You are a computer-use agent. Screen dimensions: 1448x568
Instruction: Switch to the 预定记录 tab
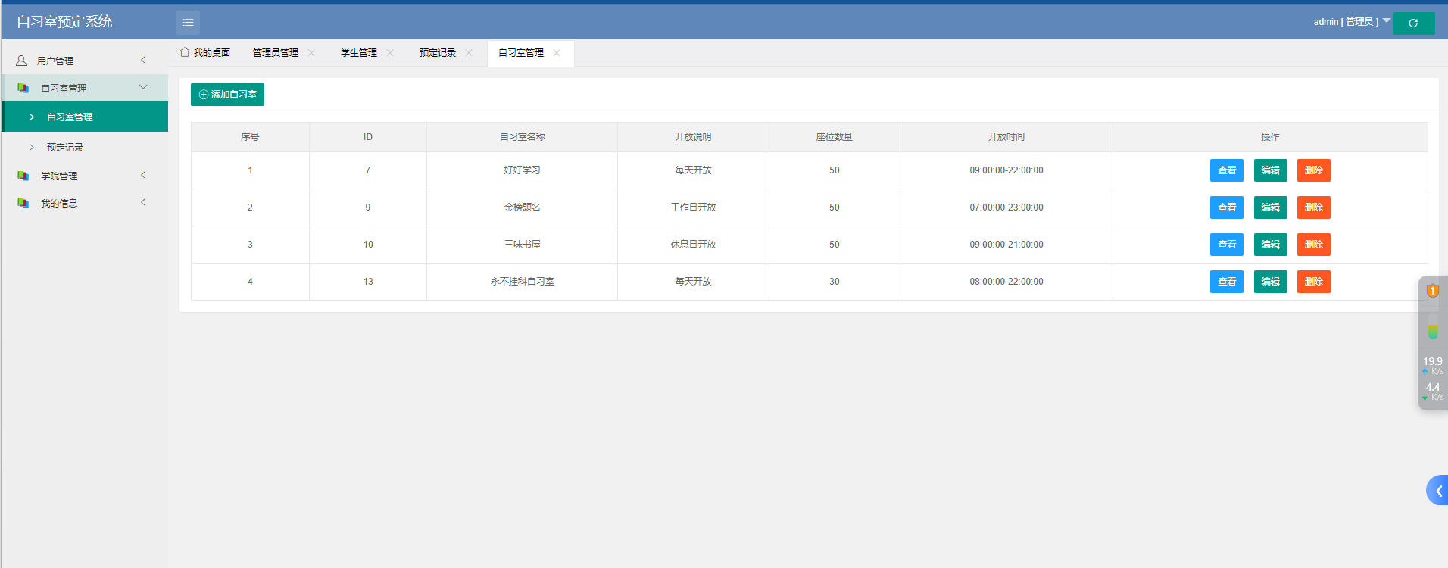coord(438,52)
